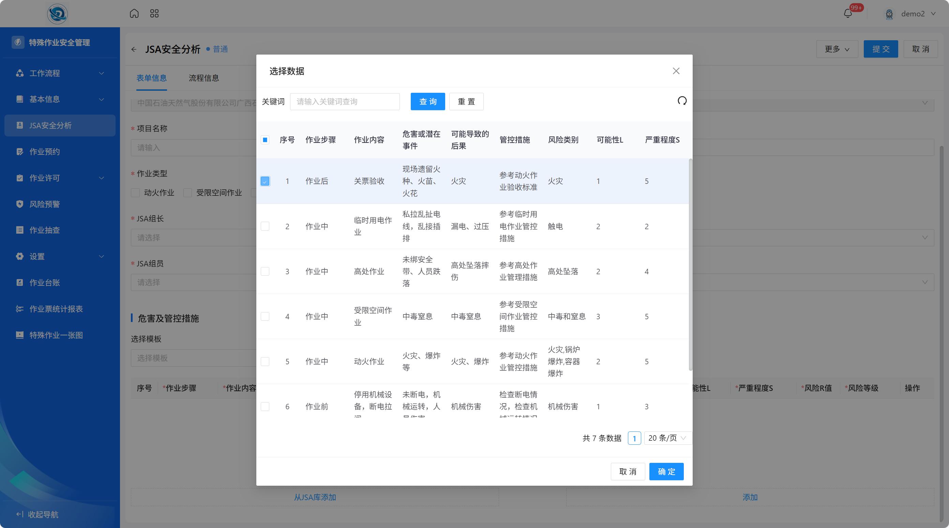Switch to the 流程信息 tab

click(204, 78)
